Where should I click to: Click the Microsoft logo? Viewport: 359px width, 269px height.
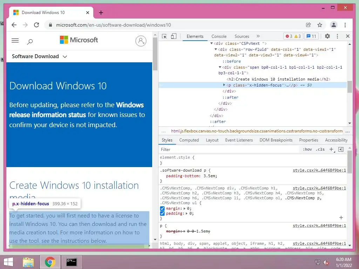(79, 40)
